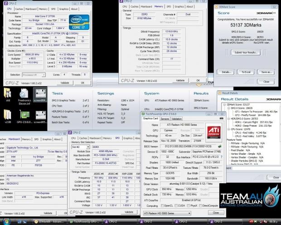Viewport: 281px width, 225px height.
Task: Open Memory tab in SPD CPU-Z window
Action: tap(107, 138)
